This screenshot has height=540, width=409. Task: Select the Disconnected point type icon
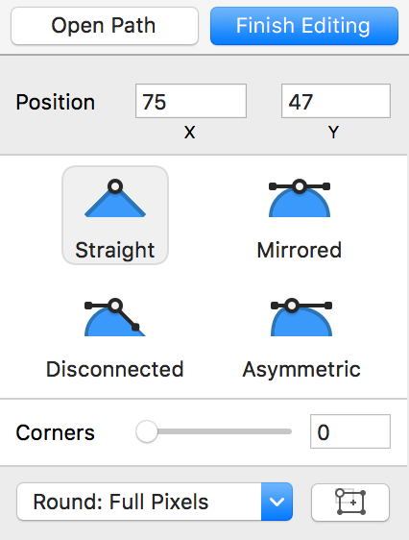(115, 317)
